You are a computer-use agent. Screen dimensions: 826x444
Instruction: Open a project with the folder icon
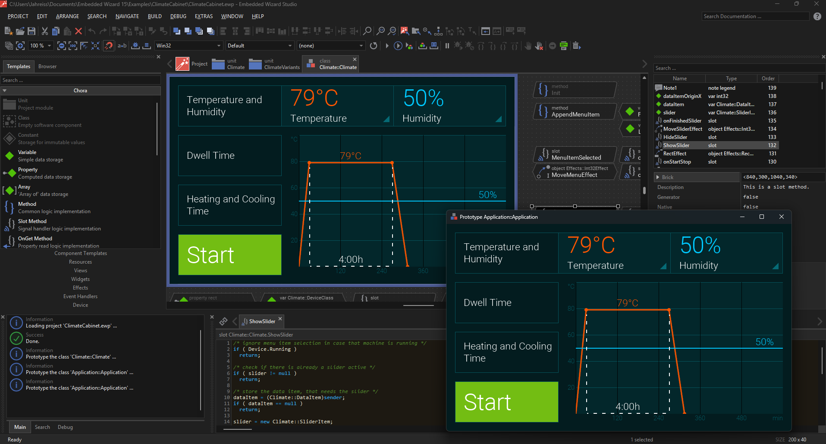tap(20, 31)
